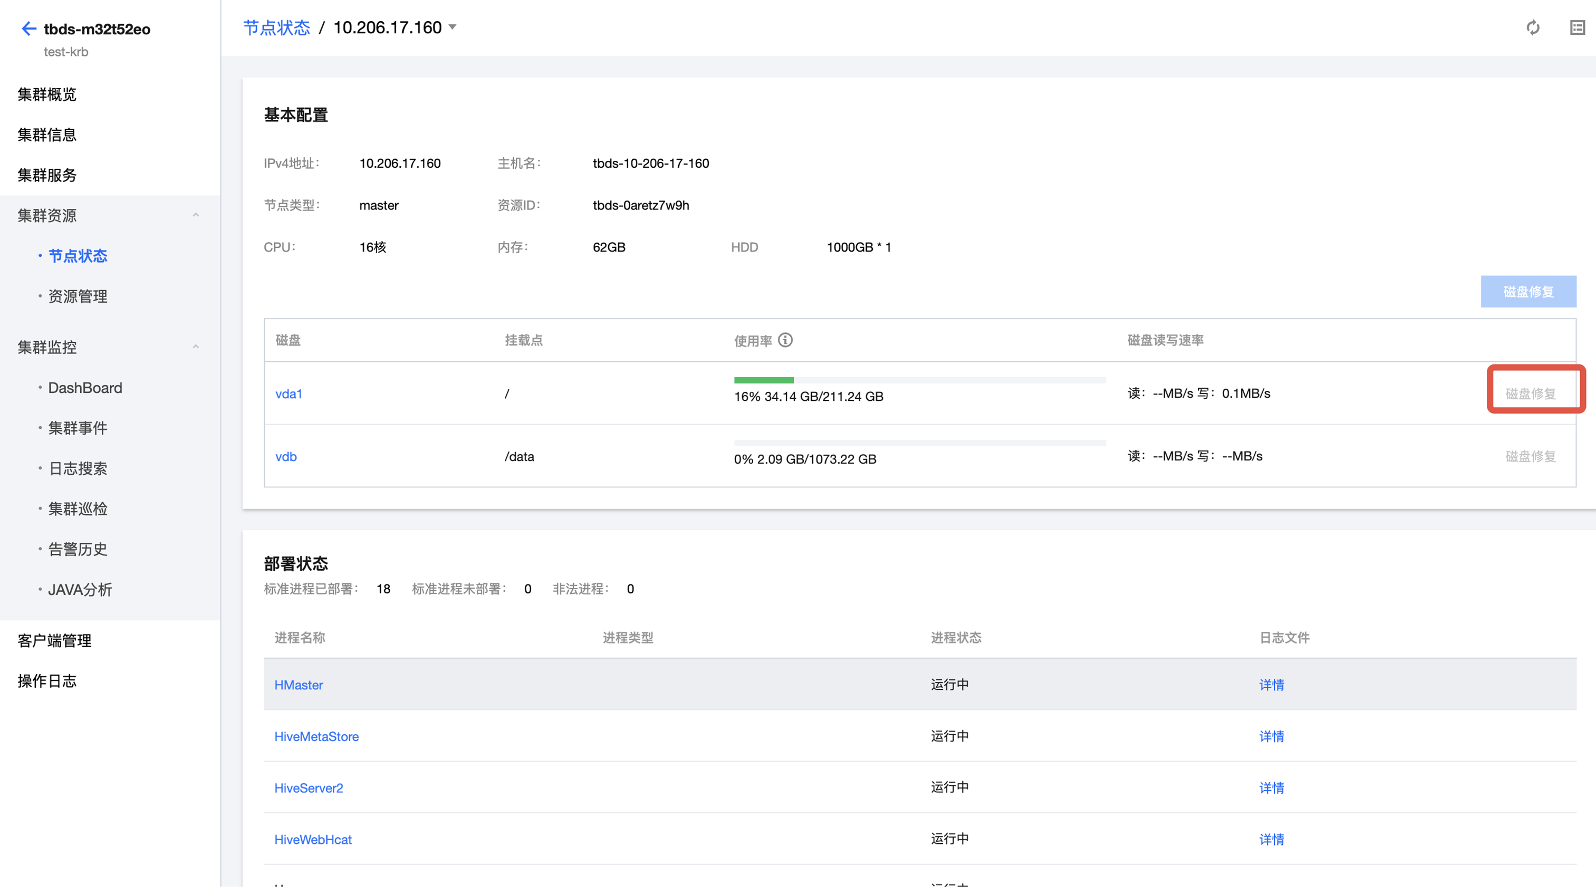Collapse the 集群监控 sidebar section
The image size is (1596, 894).
click(195, 347)
